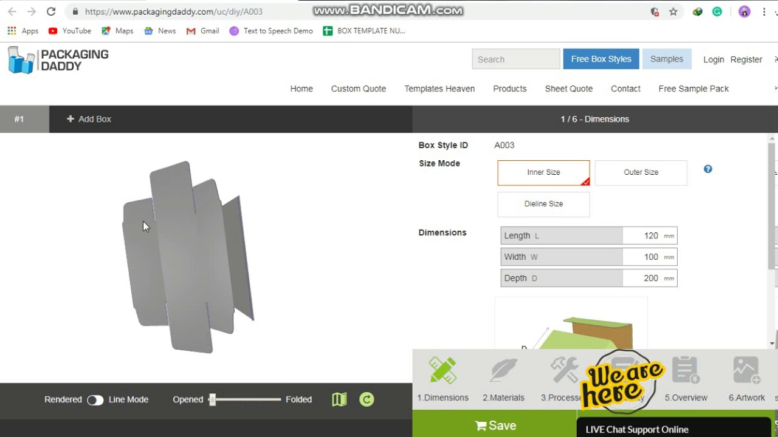778x437 pixels.
Task: Click the URL address bar
Action: 359,12
